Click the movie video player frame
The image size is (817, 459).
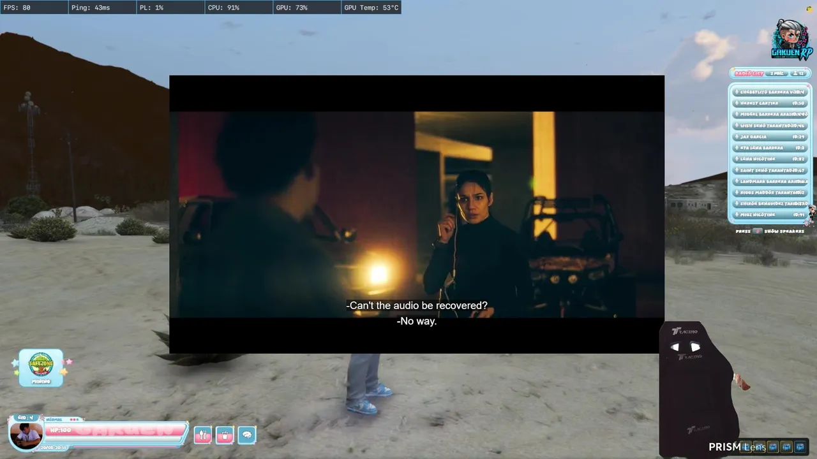click(x=417, y=214)
